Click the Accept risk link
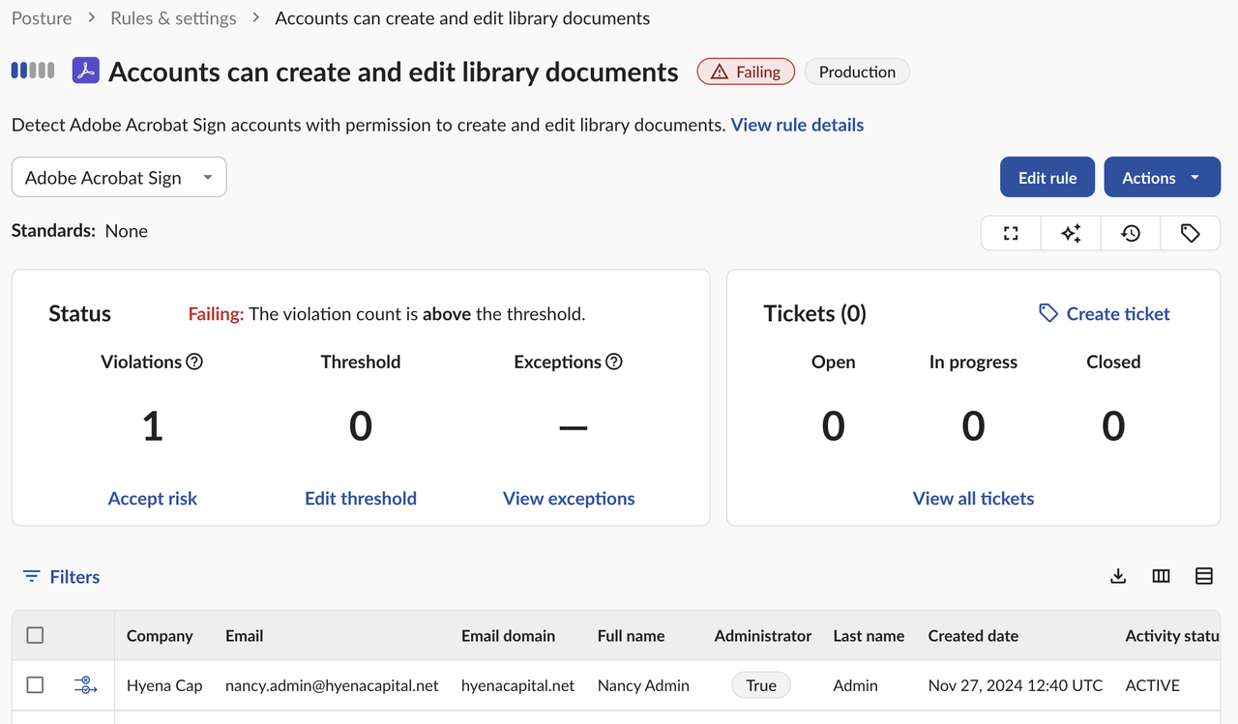 (153, 499)
